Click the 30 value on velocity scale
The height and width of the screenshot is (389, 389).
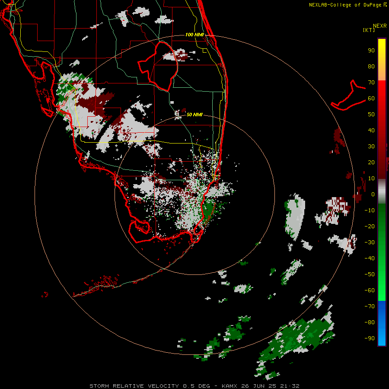[x=371, y=147]
